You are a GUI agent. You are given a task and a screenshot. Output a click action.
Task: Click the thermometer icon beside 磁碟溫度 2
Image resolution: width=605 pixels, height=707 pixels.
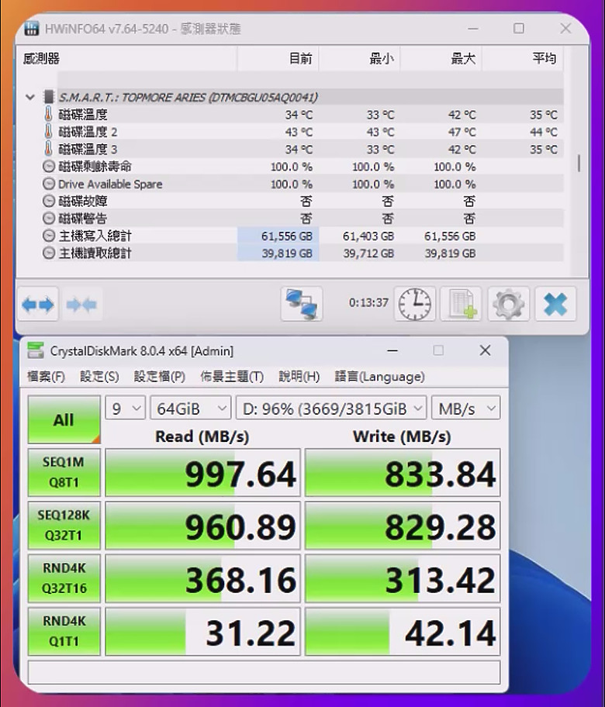49,132
